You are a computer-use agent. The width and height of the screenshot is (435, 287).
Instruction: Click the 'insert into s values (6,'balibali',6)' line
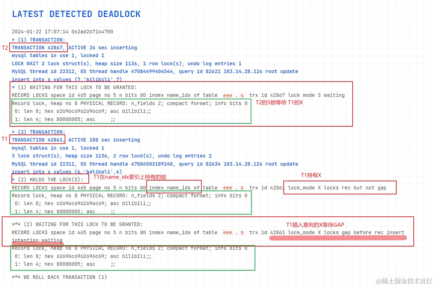point(67,172)
